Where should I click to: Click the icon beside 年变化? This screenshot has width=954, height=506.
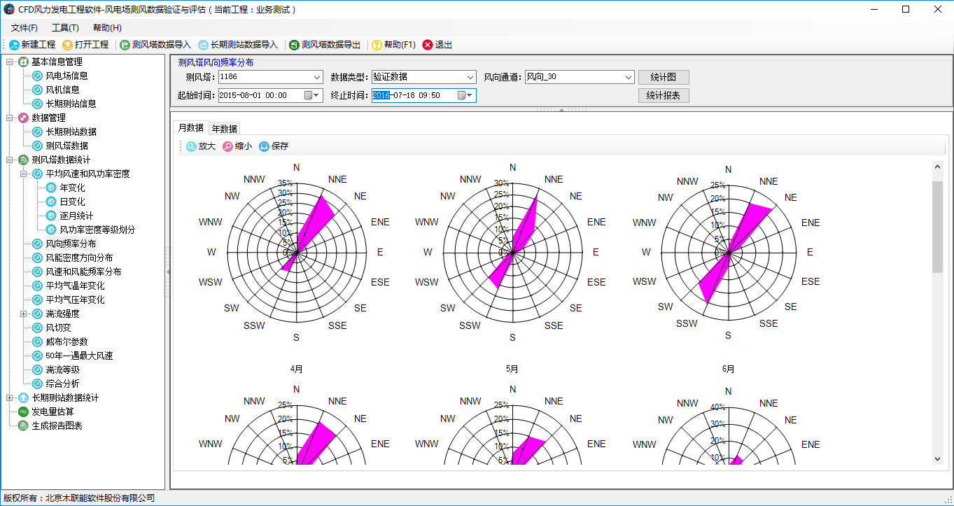point(51,188)
